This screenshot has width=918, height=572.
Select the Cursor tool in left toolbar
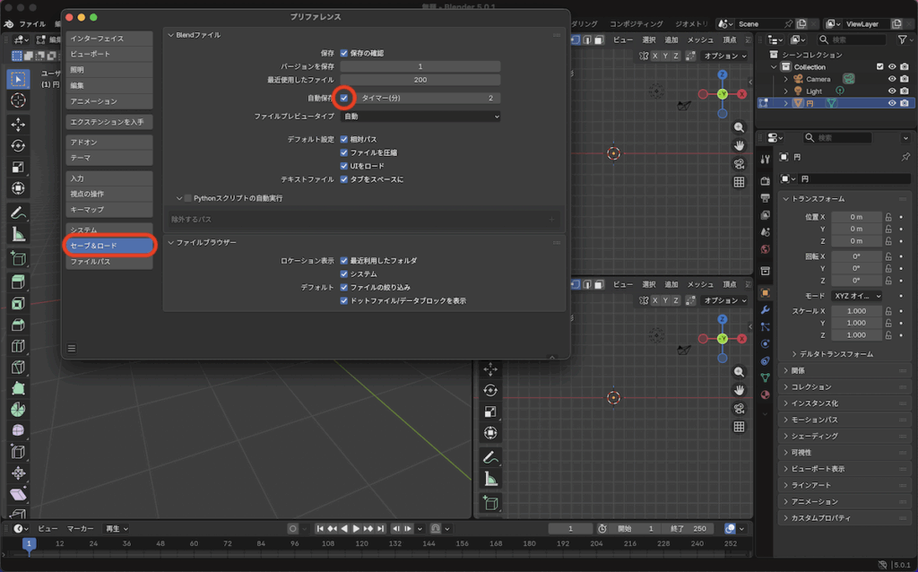18,100
